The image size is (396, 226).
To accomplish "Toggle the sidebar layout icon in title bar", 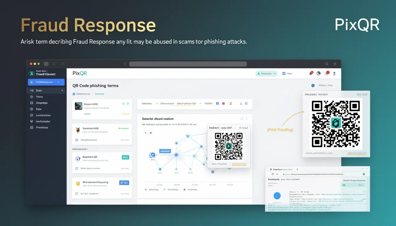I will pos(46,64).
